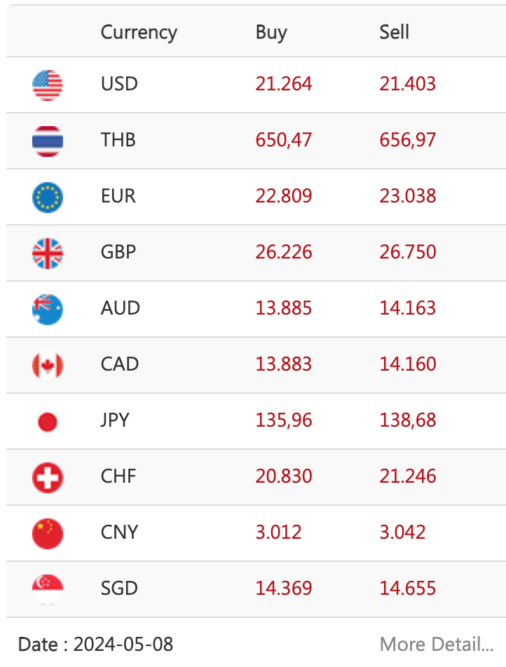Click the CNY sell rate 3.042
Image resolution: width=506 pixels, height=667 pixels.
pyautogui.click(x=402, y=532)
